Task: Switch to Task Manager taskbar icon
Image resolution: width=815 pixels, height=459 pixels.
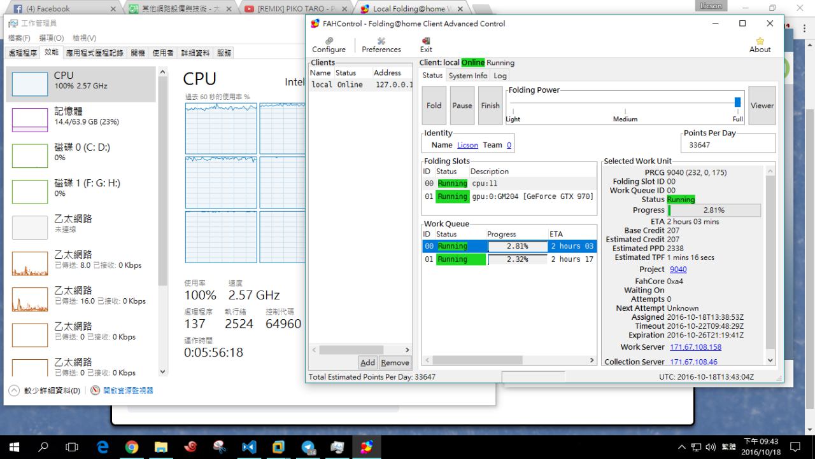Action: click(337, 447)
